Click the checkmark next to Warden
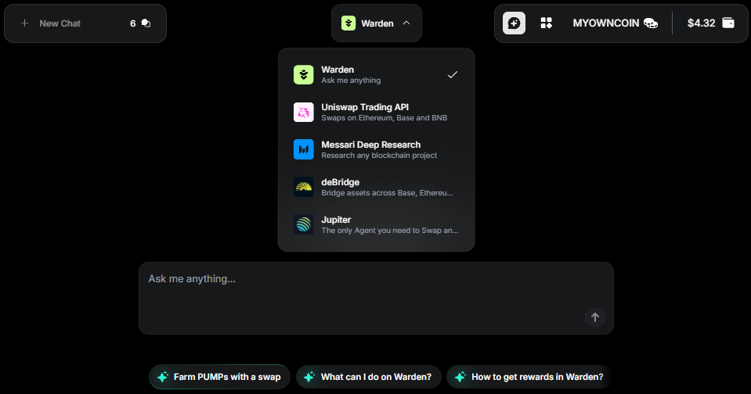The width and height of the screenshot is (751, 394). click(453, 74)
